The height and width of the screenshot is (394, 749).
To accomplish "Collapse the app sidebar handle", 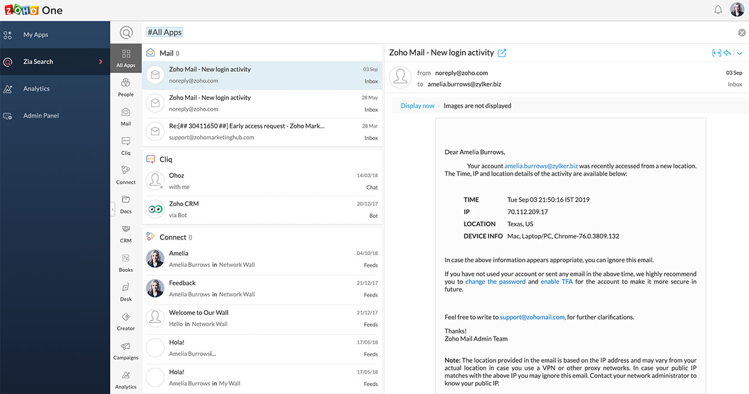I will (113, 209).
